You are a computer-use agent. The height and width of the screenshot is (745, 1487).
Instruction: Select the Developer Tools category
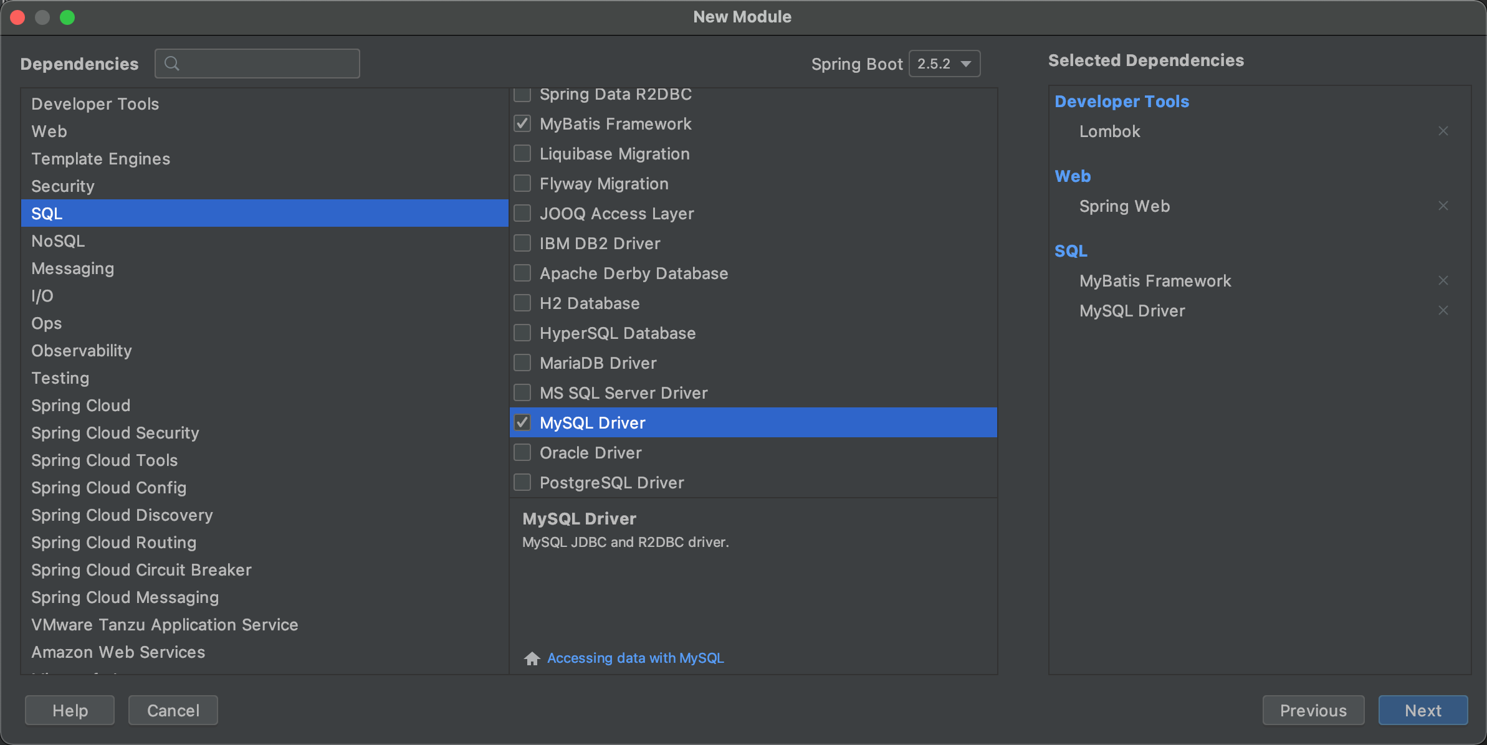pos(264,104)
